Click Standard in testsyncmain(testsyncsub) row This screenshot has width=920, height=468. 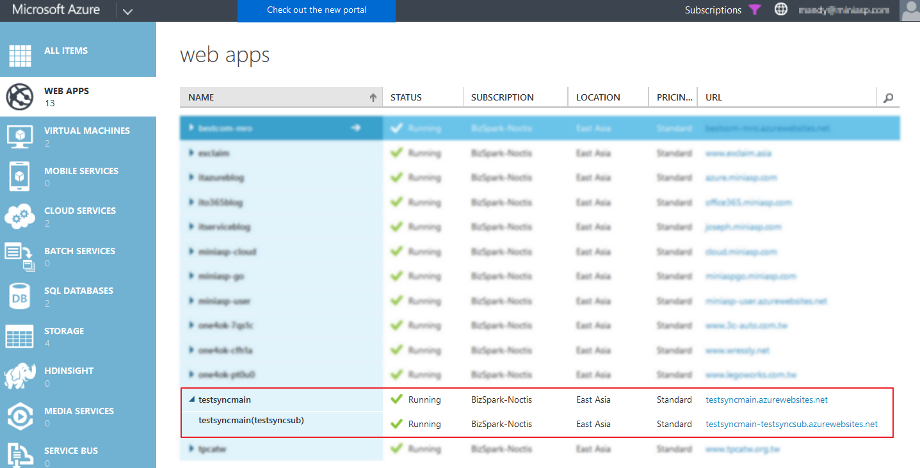coord(674,424)
